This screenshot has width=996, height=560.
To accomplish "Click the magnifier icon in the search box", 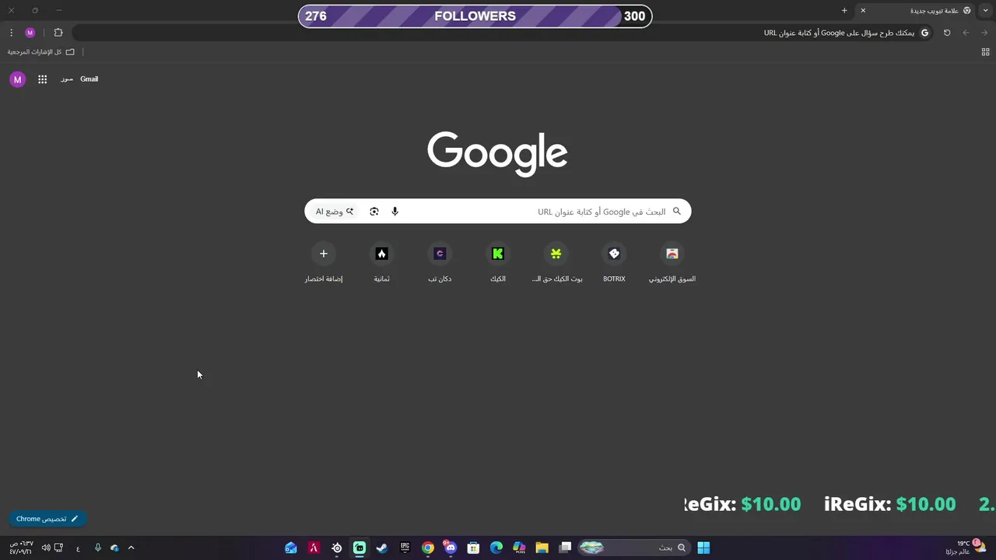I will 676,212.
